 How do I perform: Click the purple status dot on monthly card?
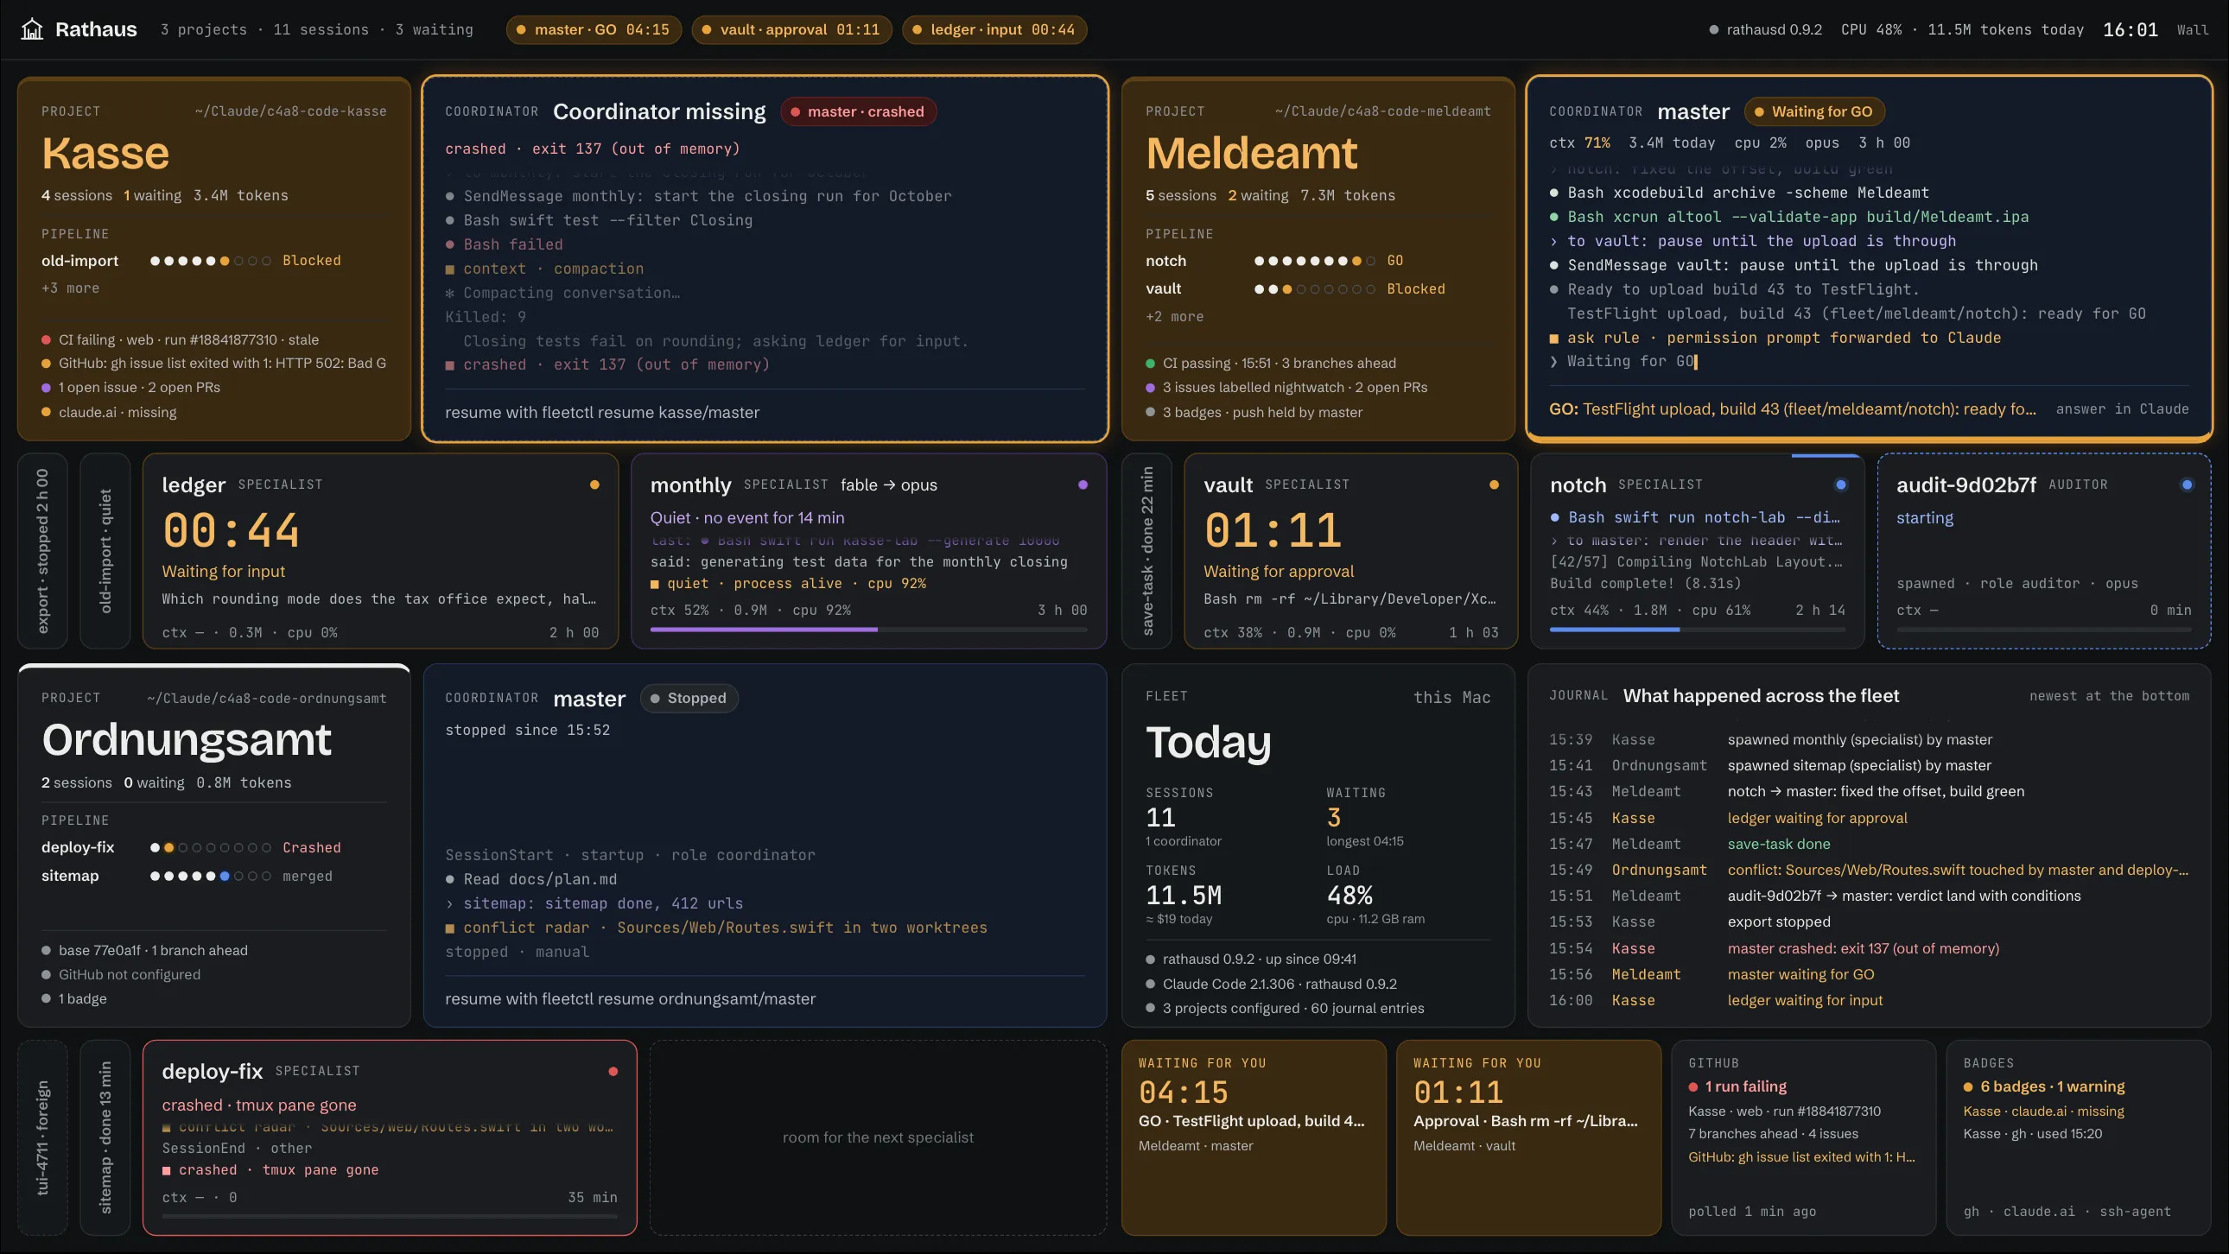pyautogui.click(x=1083, y=485)
